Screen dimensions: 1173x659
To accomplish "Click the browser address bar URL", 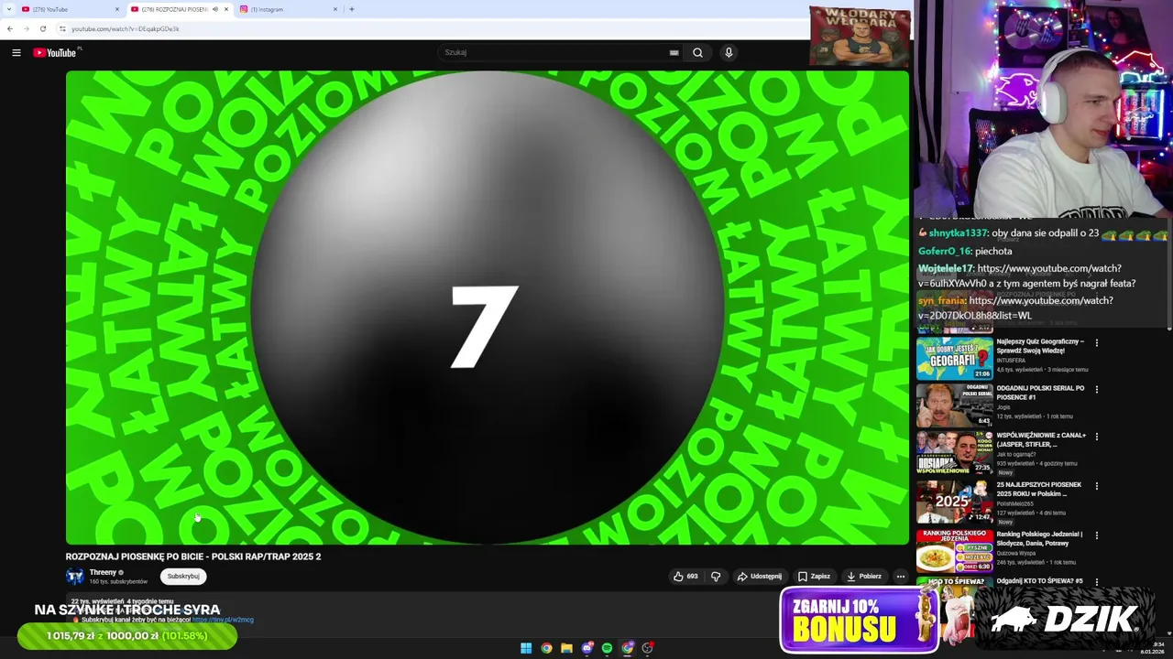I will point(126,28).
